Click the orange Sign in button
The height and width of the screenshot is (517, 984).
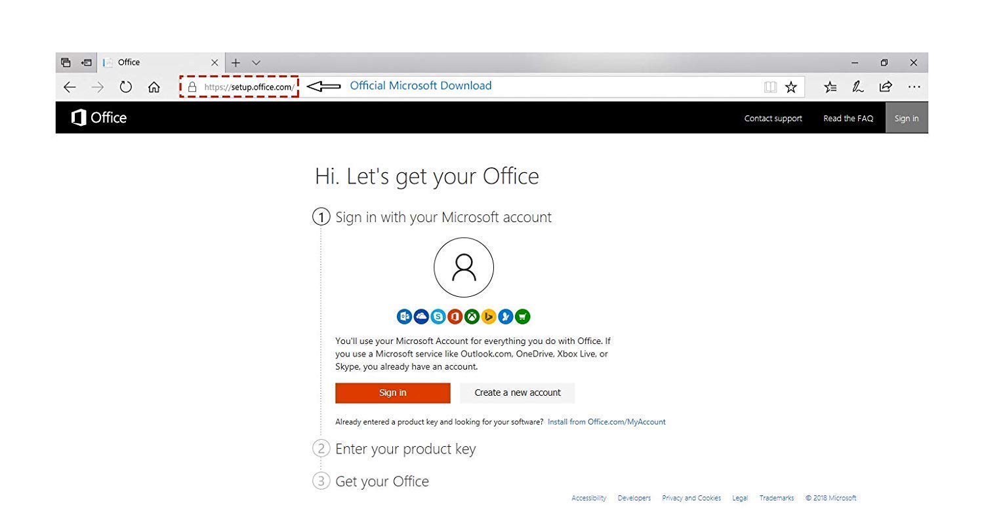click(x=393, y=393)
